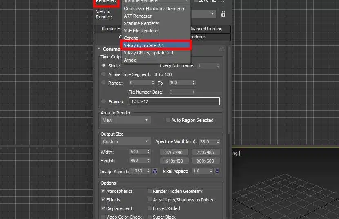This screenshot has height=219, width=339.
Task: Enable Auto Region Selected checkbox
Action: (168, 120)
